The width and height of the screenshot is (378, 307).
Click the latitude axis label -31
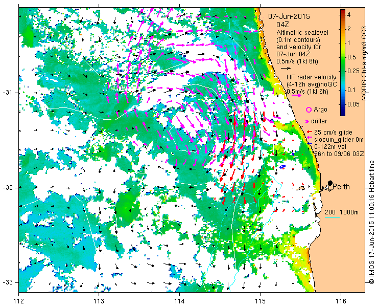coord(9,93)
